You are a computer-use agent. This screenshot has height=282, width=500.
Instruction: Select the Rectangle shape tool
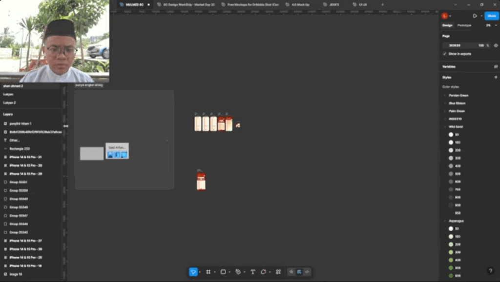[x=223, y=272]
